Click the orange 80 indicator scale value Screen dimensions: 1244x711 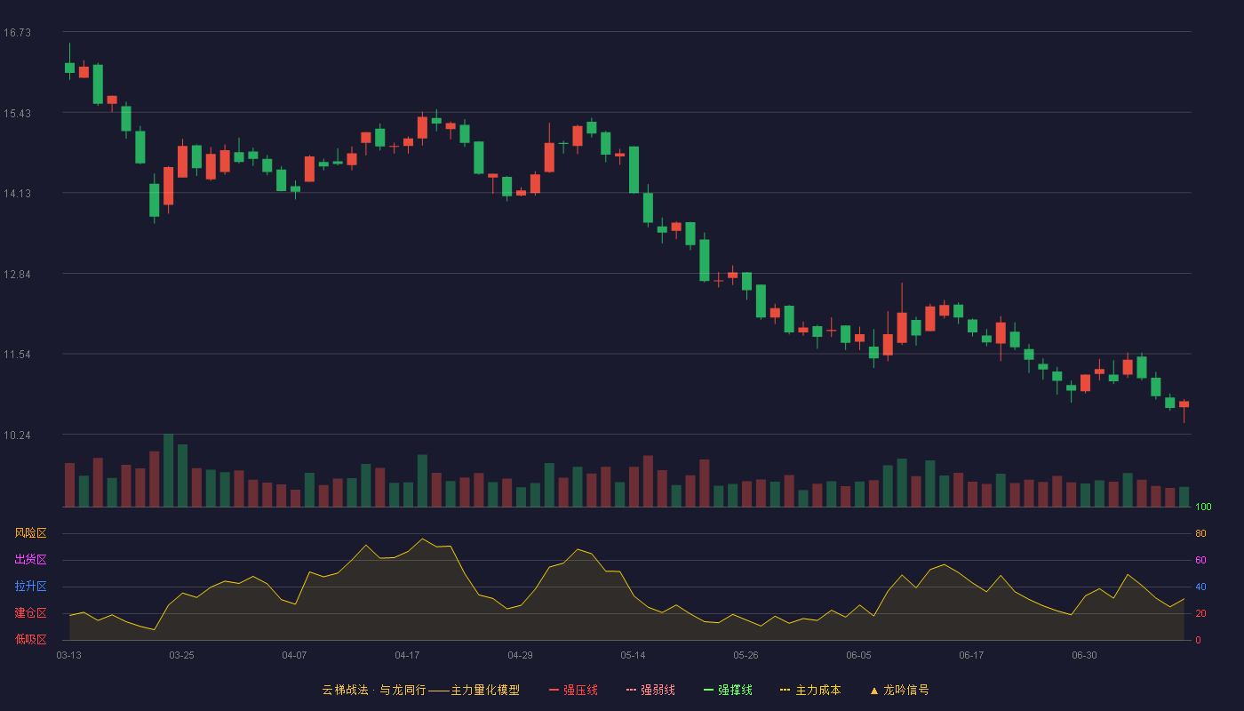pos(1200,533)
